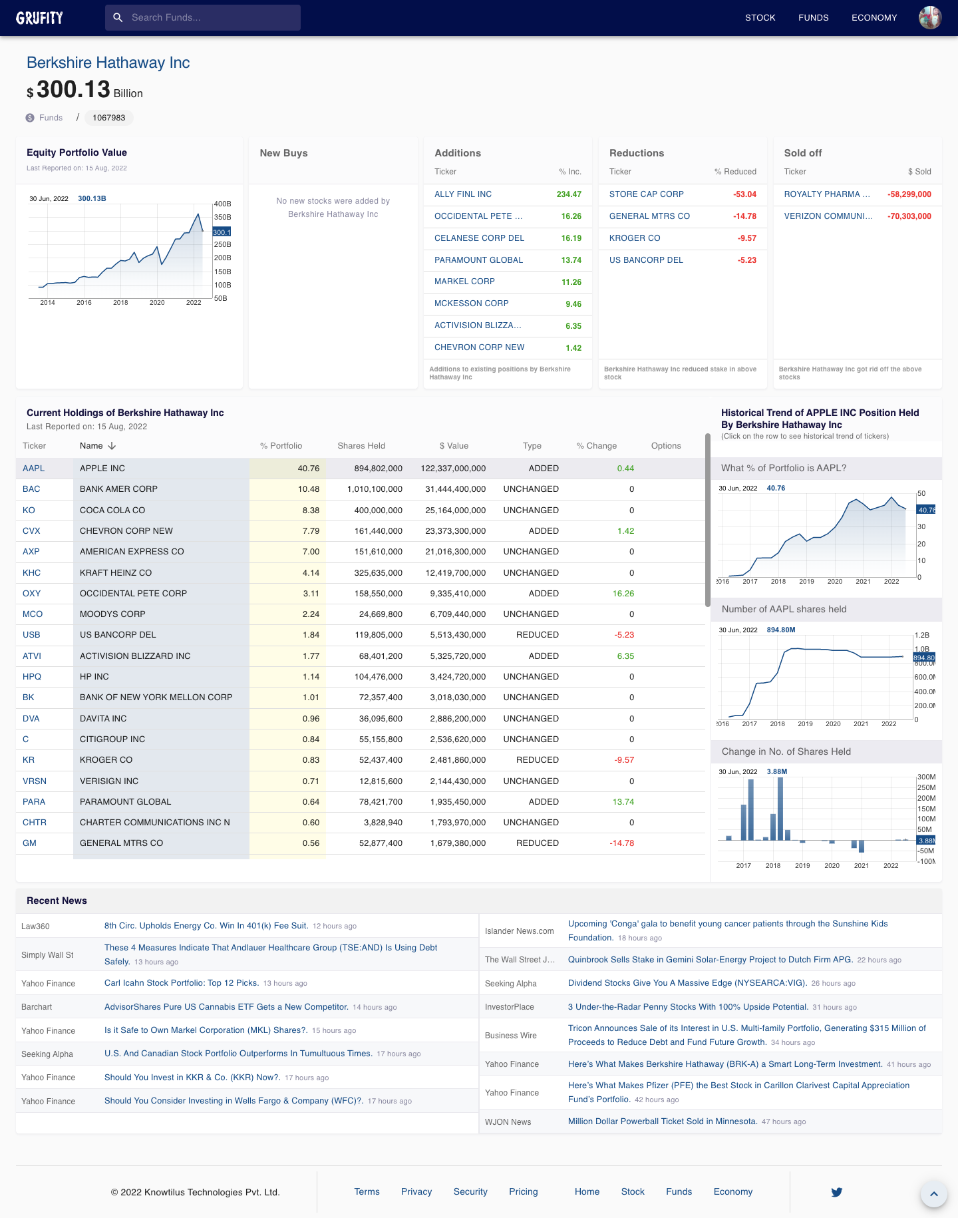Viewport: 958px width, 1218px height.
Task: Click the dollar Funds breadcrumb icon
Action: point(30,118)
